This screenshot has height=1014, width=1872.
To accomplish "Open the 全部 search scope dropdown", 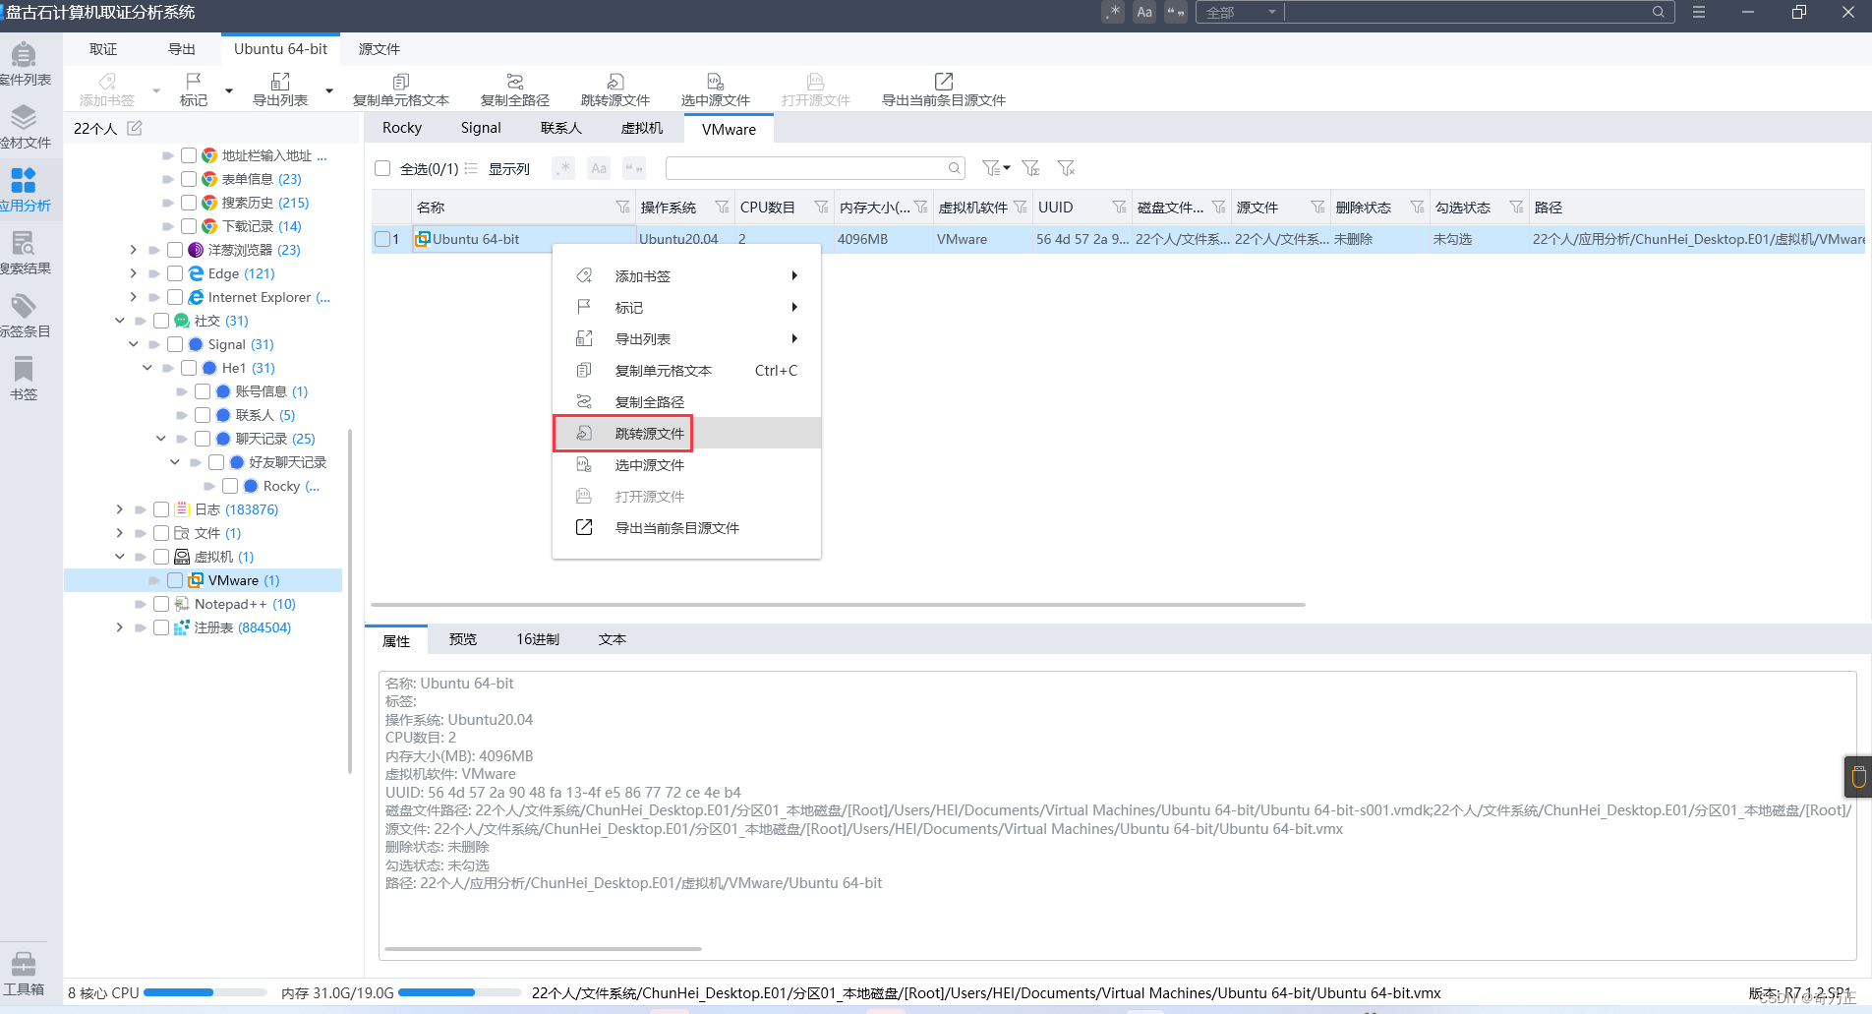I will point(1240,12).
